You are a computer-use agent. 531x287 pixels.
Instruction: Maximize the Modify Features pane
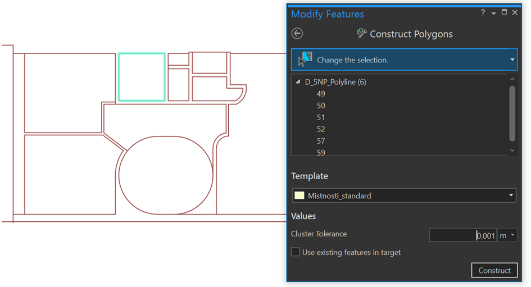click(x=504, y=13)
